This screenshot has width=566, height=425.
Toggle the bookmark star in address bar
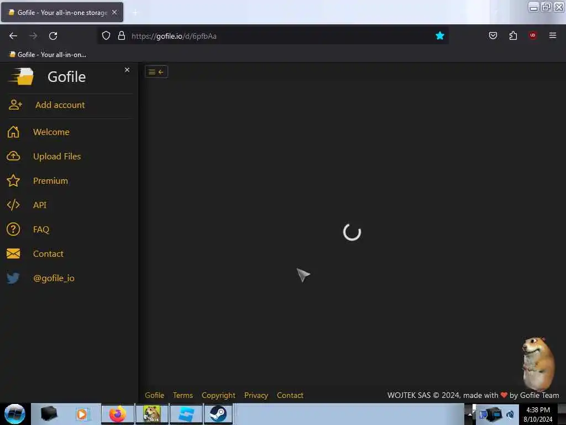[439, 36]
